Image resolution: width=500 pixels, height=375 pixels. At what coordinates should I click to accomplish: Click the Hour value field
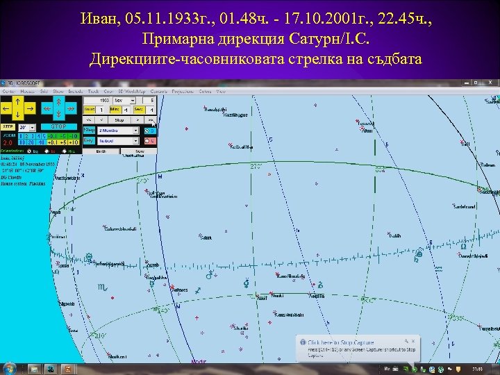click(x=101, y=110)
